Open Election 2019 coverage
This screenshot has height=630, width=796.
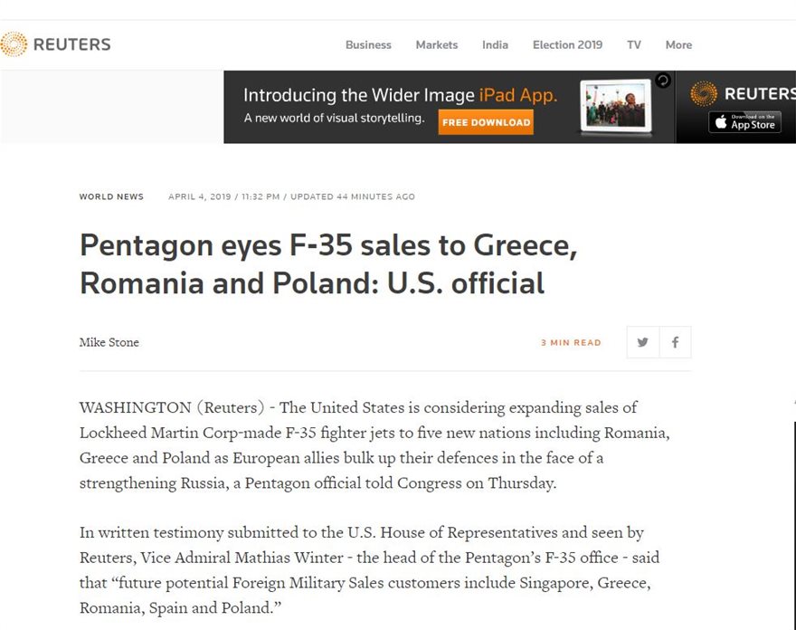(x=567, y=44)
